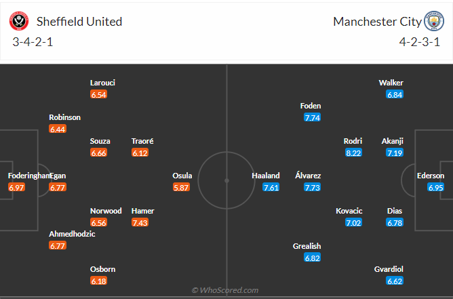This screenshot has height=299, width=453.
Task: Click Kovacic's 7.02 rating badge
Action: pyautogui.click(x=353, y=222)
